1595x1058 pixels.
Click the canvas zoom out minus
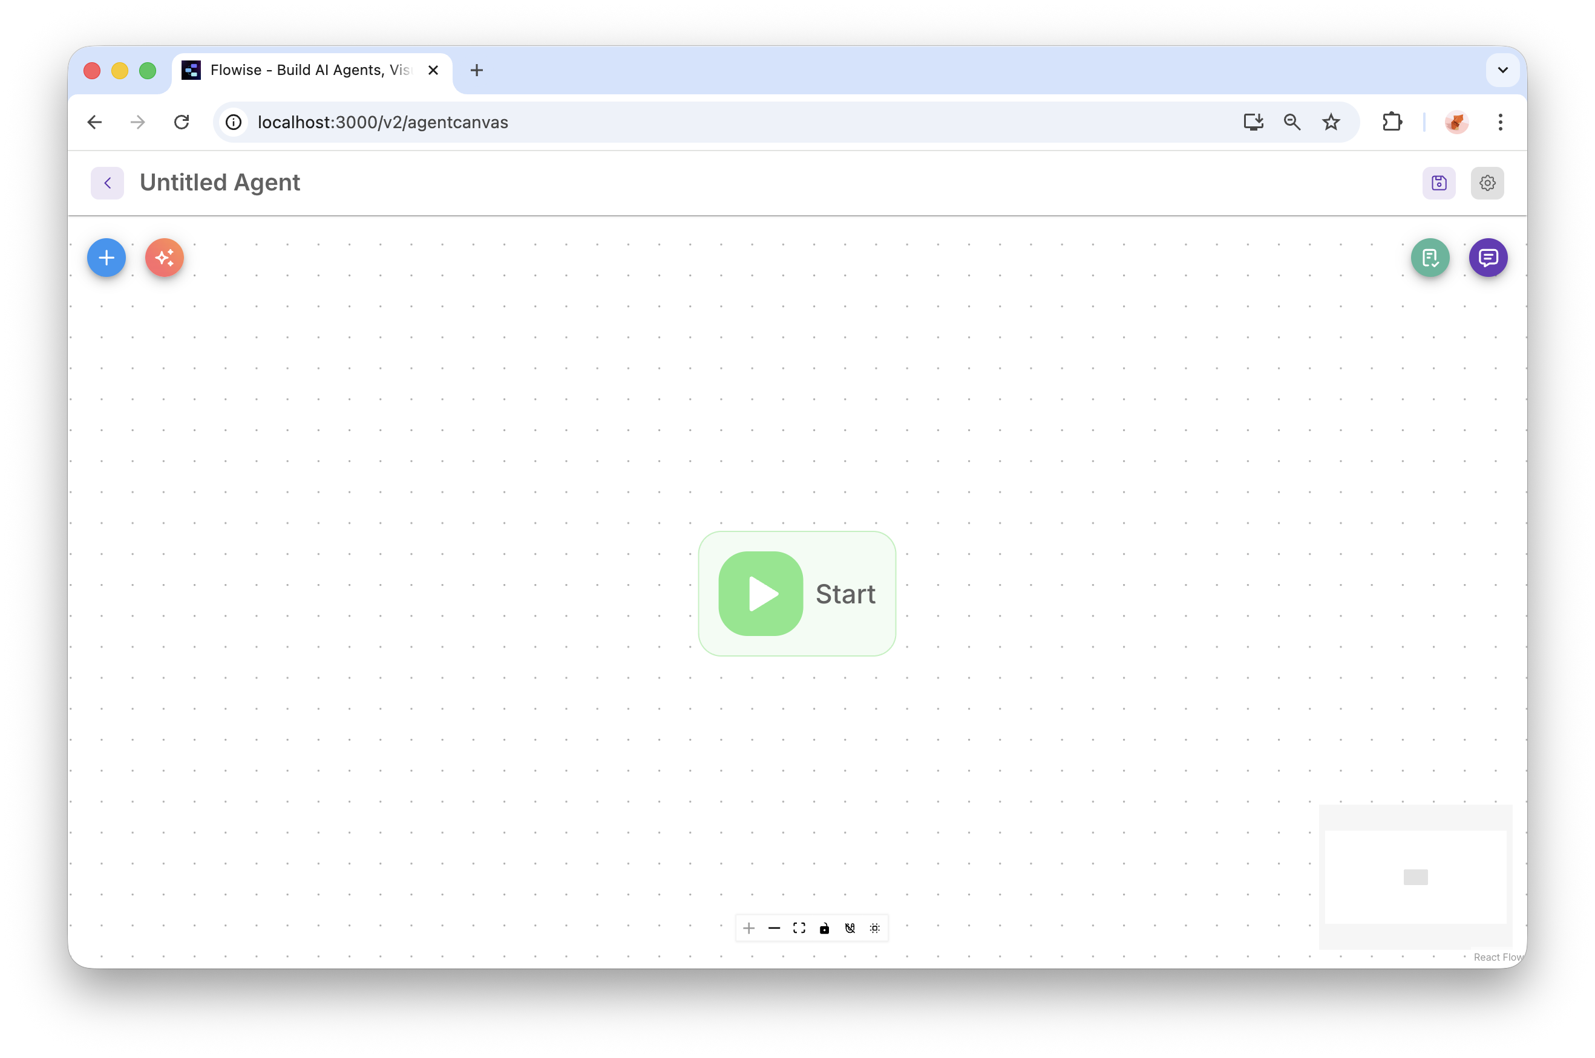point(774,929)
